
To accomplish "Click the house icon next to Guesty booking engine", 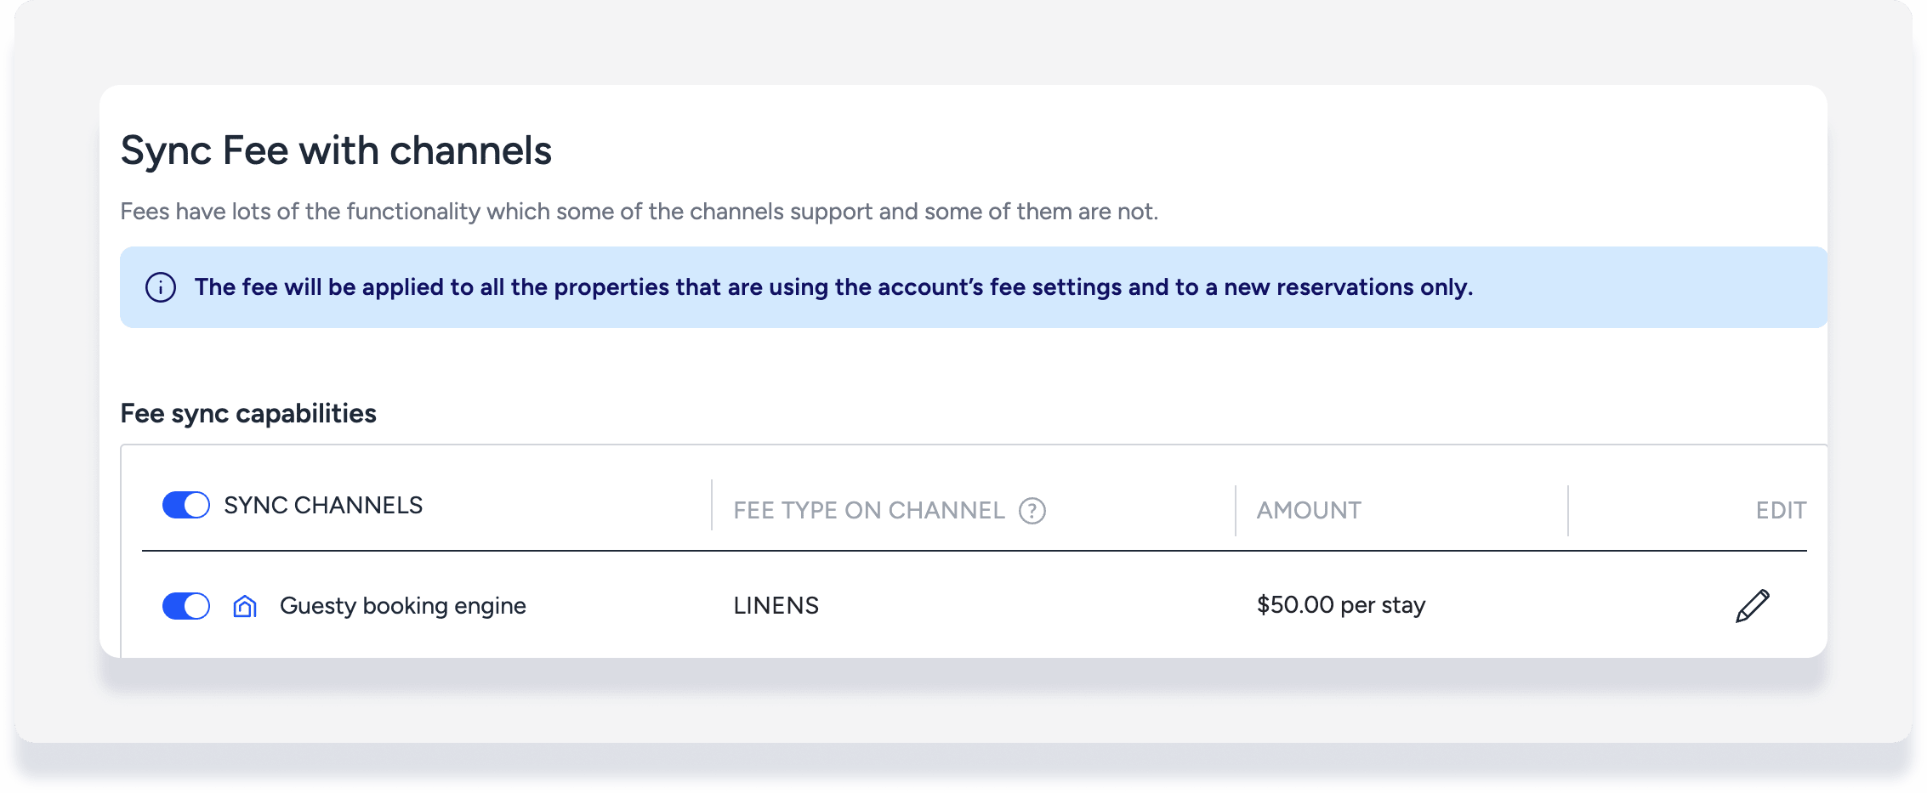I will point(245,606).
